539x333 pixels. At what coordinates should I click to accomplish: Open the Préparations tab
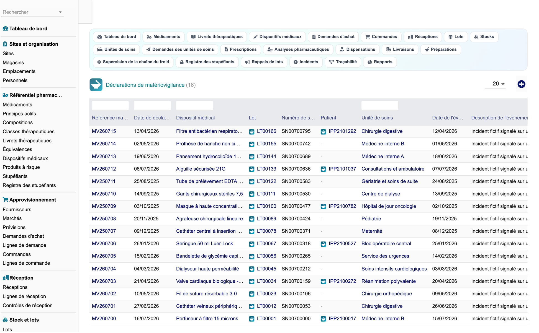(x=440, y=50)
